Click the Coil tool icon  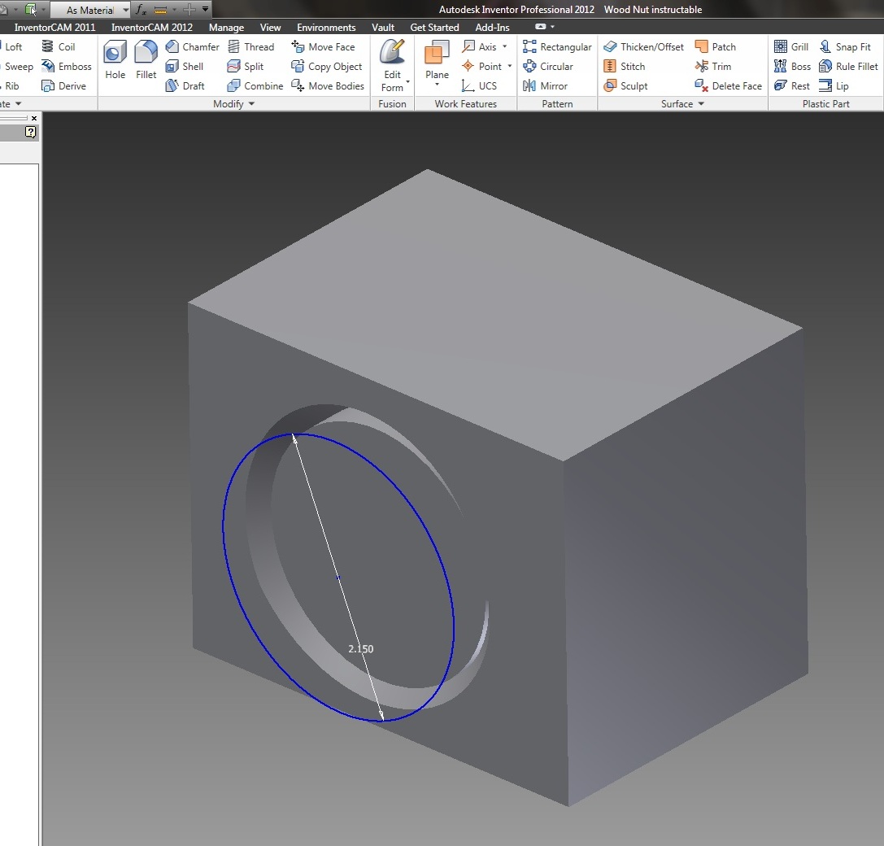[48, 47]
